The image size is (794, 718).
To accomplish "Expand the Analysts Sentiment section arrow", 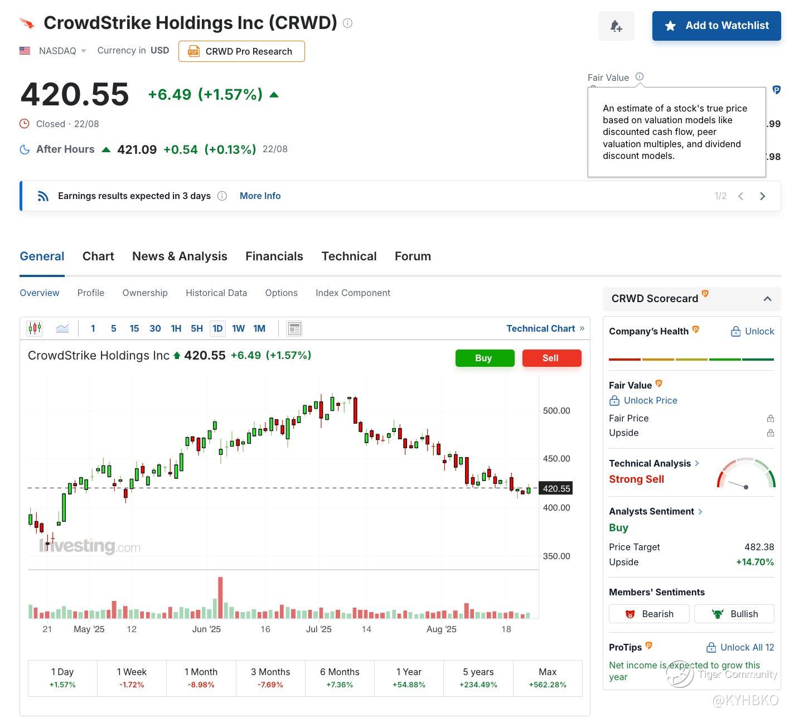I will [x=700, y=511].
